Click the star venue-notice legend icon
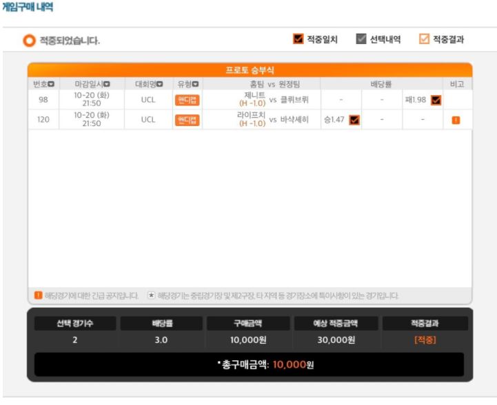The width and height of the screenshot is (497, 405). point(151,295)
